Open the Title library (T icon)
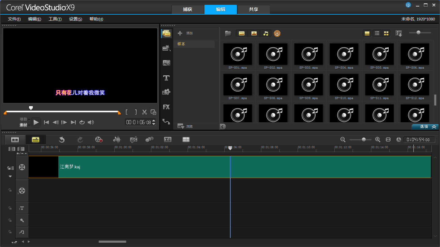 [x=167, y=78]
